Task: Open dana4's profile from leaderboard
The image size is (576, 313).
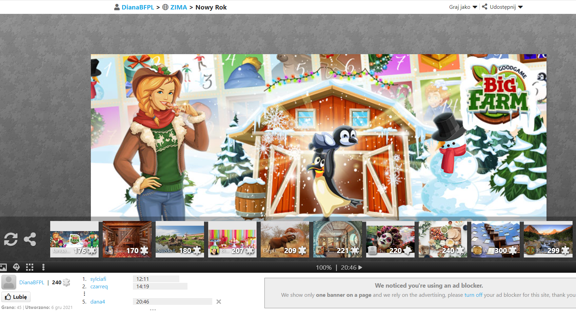Action: (98, 301)
